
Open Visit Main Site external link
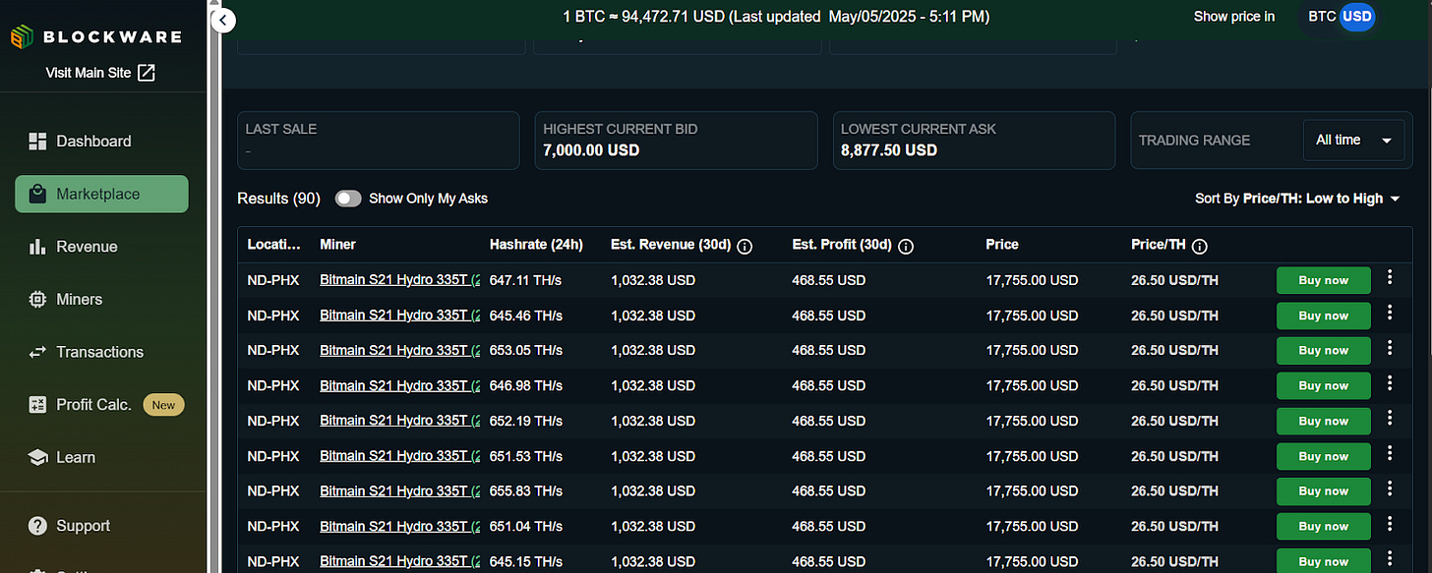(100, 73)
